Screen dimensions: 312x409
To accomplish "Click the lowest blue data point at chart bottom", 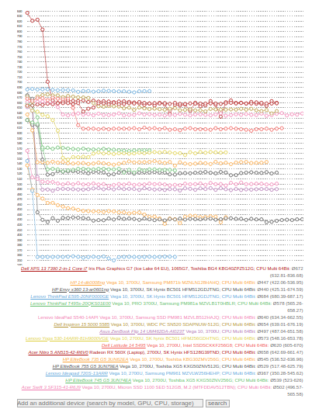I will (x=113, y=260).
